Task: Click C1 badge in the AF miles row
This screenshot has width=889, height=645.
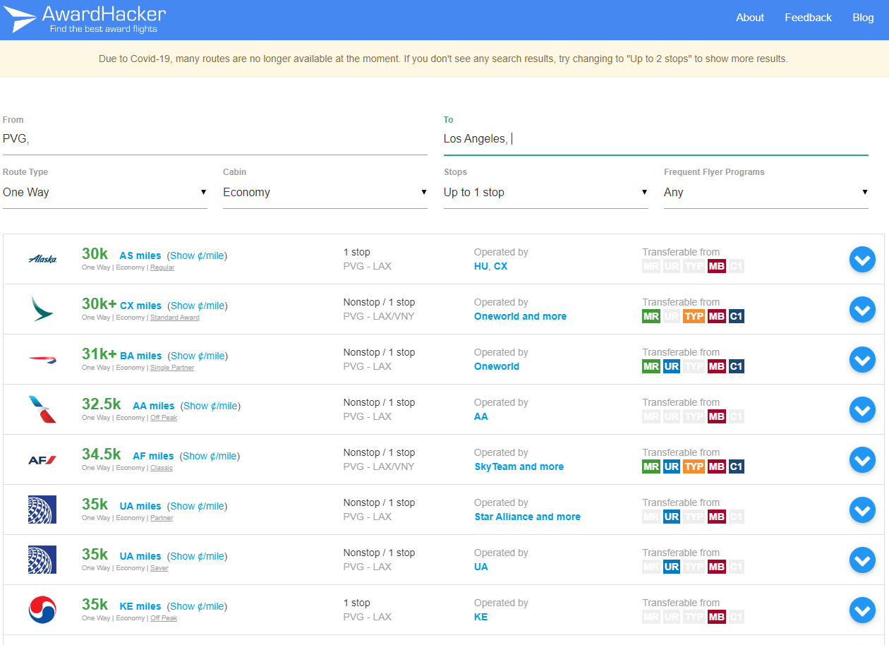Action: pos(736,466)
